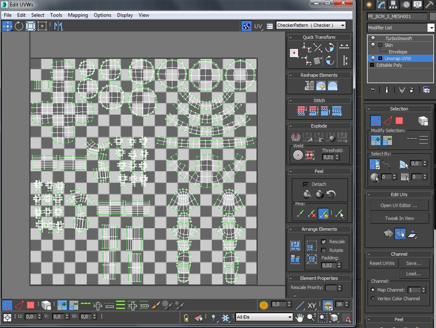Select the Rotate tool in top toolbar
436x328 pixels.
click(x=19, y=26)
